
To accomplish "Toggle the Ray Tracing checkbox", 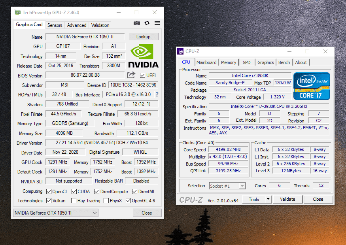I will point(74,200).
